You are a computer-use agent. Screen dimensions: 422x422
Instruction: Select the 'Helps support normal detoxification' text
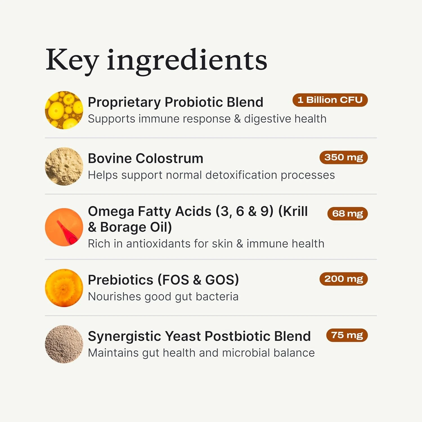[211, 175]
